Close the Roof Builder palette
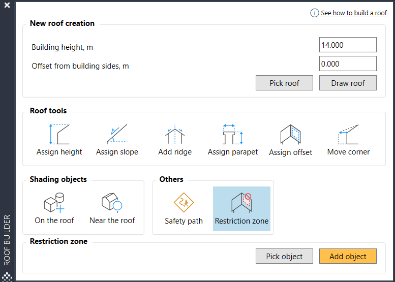 (x=7, y=5)
